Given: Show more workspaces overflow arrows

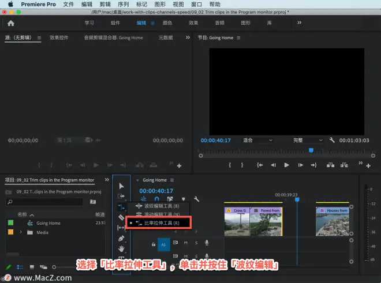Looking at the screenshot, I should pyautogui.click(x=300, y=22).
